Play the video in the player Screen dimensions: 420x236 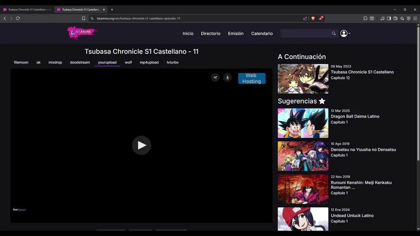click(x=141, y=145)
